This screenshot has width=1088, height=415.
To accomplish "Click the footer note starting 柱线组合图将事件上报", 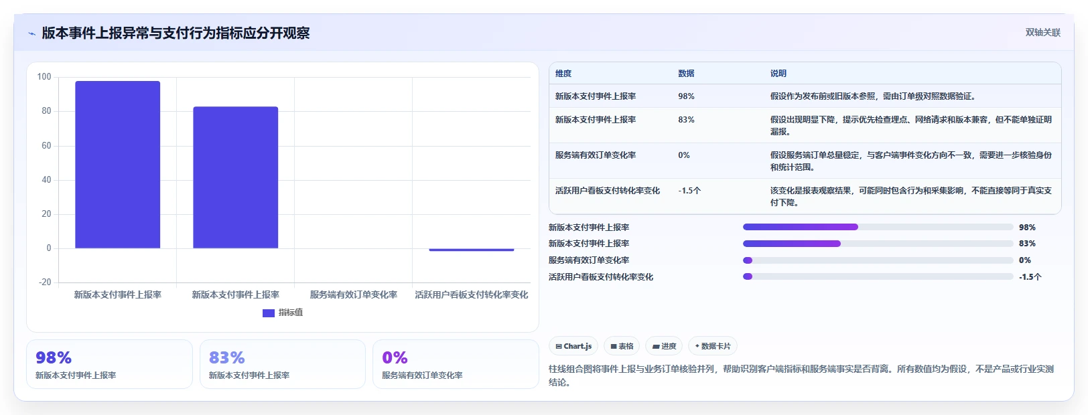I will point(801,376).
